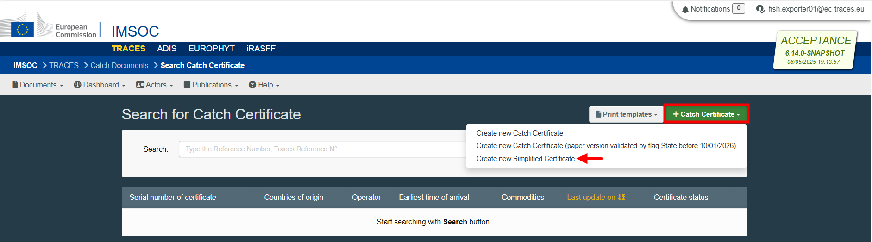
Task: Open the Print templates dropdown
Action: [x=626, y=114]
